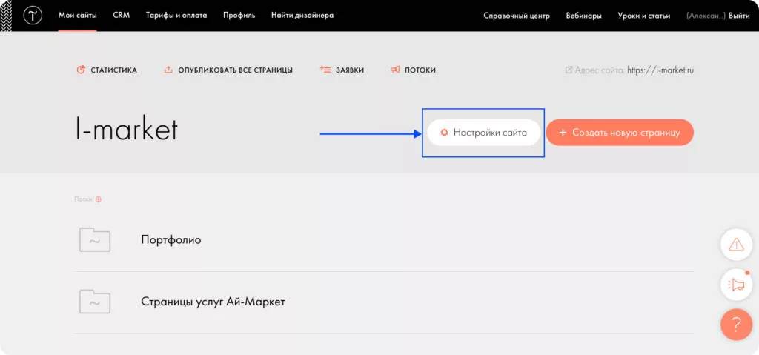Log out with Выйти
This screenshot has height=355, width=759.
739,16
